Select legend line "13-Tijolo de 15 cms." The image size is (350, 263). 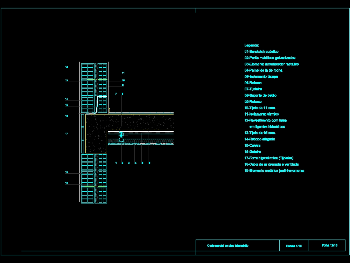coord(260,133)
